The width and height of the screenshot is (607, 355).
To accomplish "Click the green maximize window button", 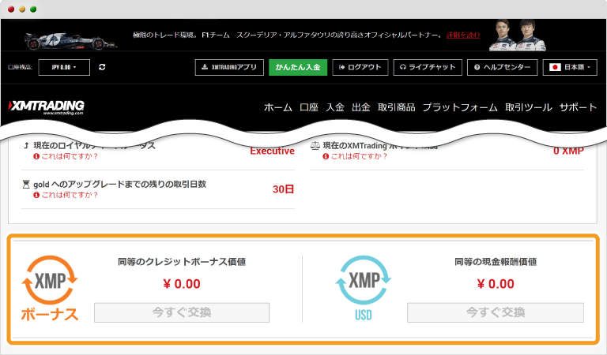I will tap(33, 9).
